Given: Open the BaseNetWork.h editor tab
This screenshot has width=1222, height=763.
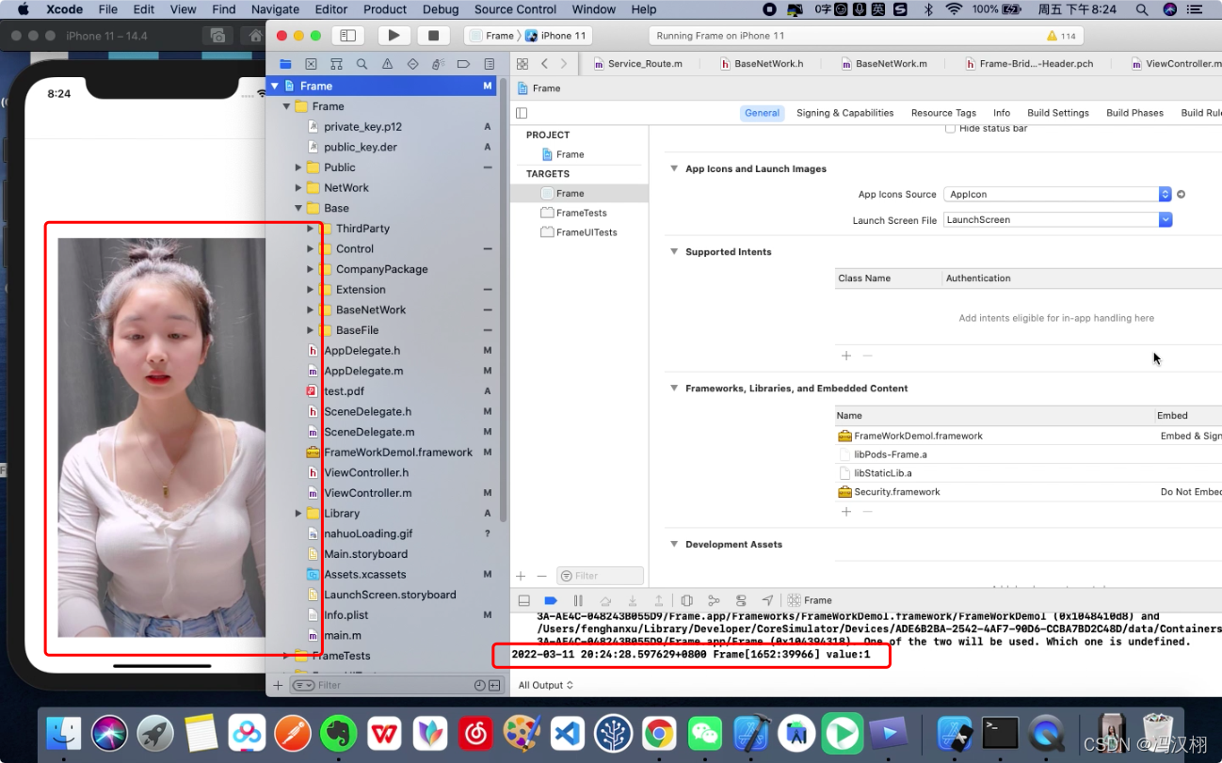Looking at the screenshot, I should [x=762, y=64].
